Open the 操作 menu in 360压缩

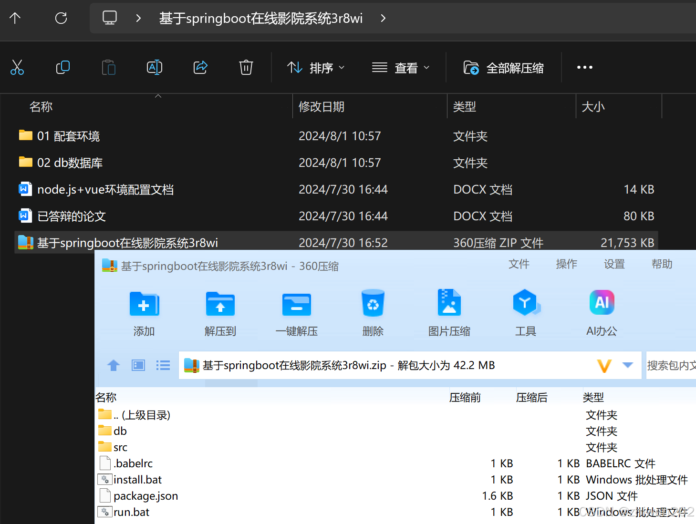coord(567,264)
